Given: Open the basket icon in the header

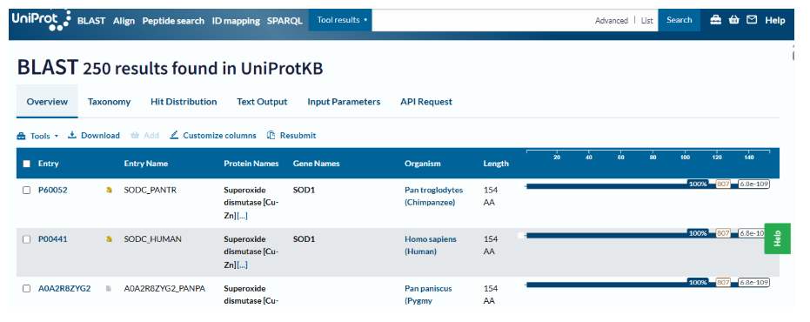Looking at the screenshot, I should tap(734, 20).
